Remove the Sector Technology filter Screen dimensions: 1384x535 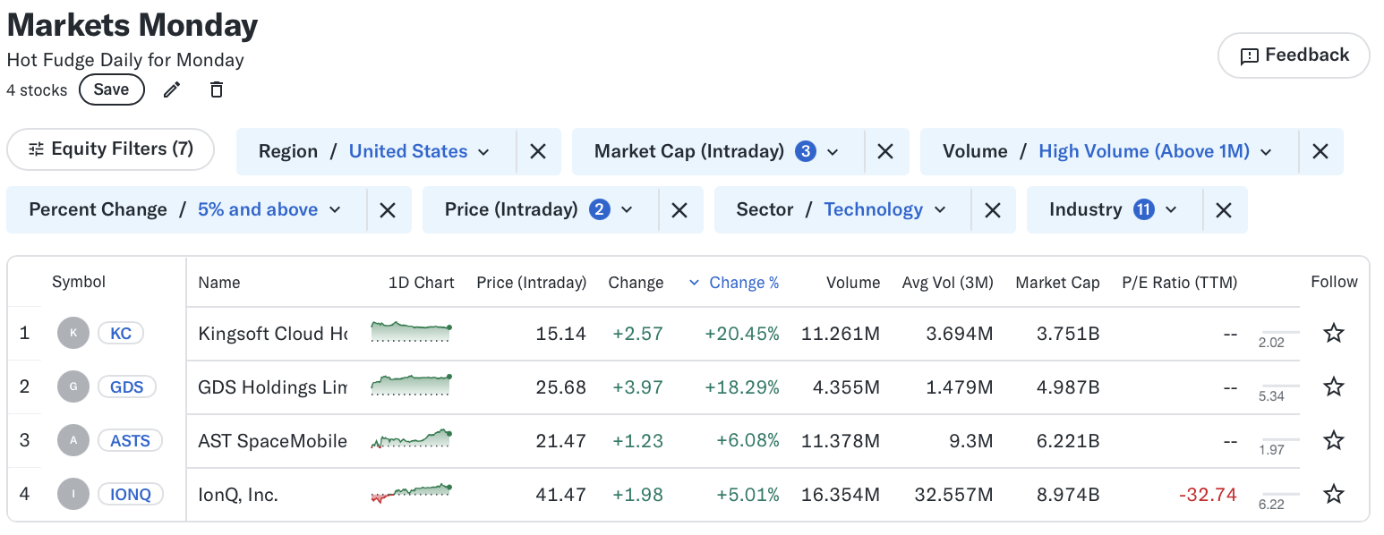[994, 208]
